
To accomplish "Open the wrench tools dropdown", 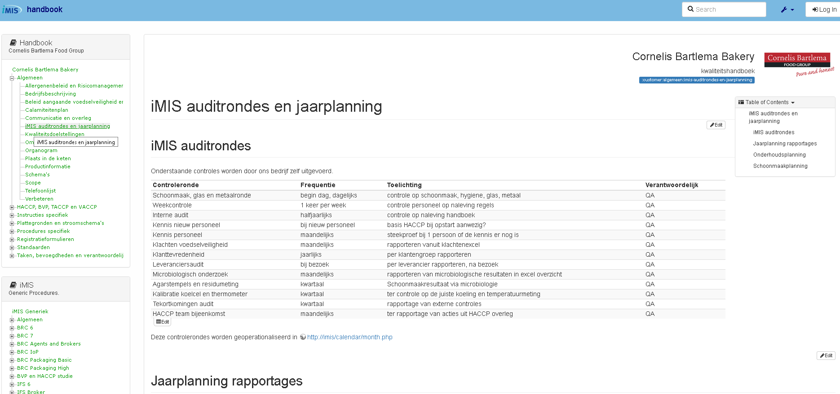I will (x=787, y=9).
